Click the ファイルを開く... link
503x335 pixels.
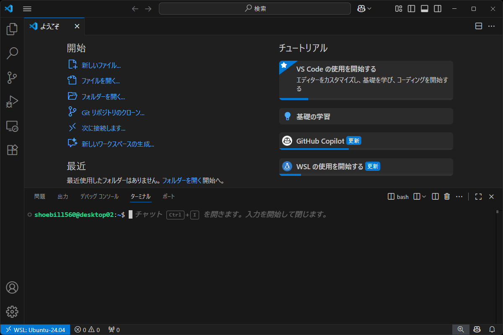point(101,81)
